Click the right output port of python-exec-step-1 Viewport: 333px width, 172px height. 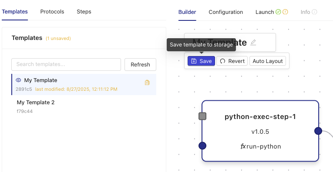[318, 131]
